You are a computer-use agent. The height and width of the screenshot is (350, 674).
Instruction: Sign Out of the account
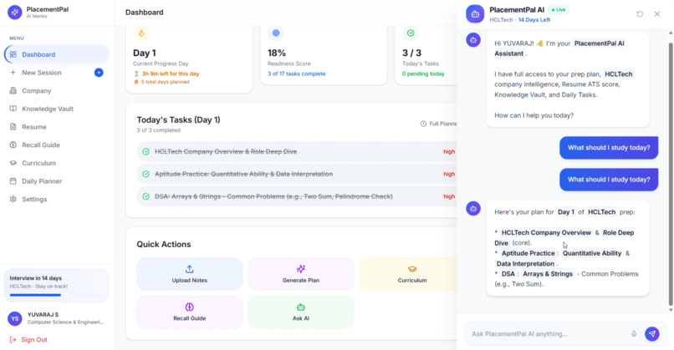(28, 340)
